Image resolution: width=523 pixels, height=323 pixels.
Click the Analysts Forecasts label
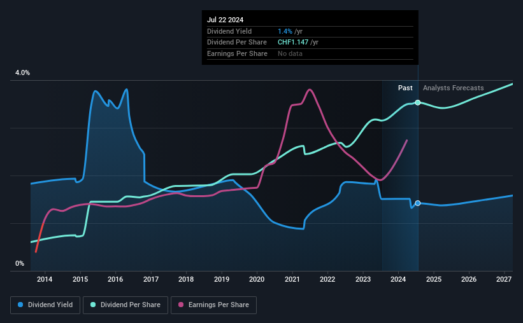click(x=454, y=88)
